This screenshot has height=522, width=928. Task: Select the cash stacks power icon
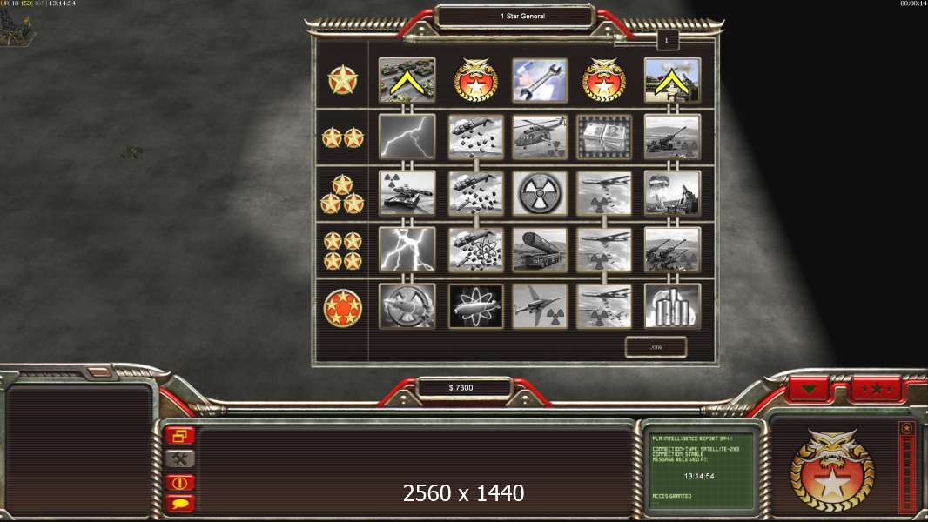(603, 137)
